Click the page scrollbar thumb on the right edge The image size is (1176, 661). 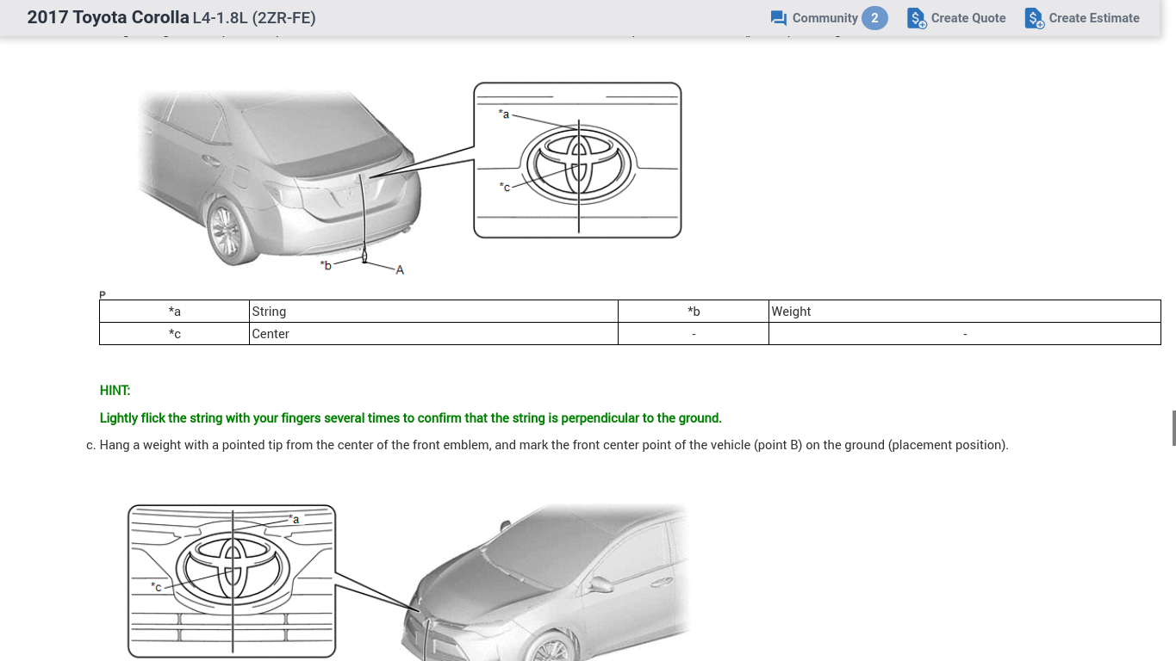pyautogui.click(x=1173, y=428)
